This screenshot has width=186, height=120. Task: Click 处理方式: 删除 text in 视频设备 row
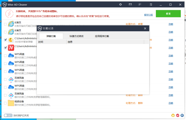pos(134,103)
